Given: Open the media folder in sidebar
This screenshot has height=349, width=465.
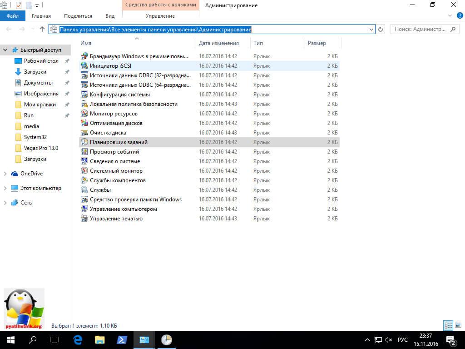Looking at the screenshot, I should point(31,126).
